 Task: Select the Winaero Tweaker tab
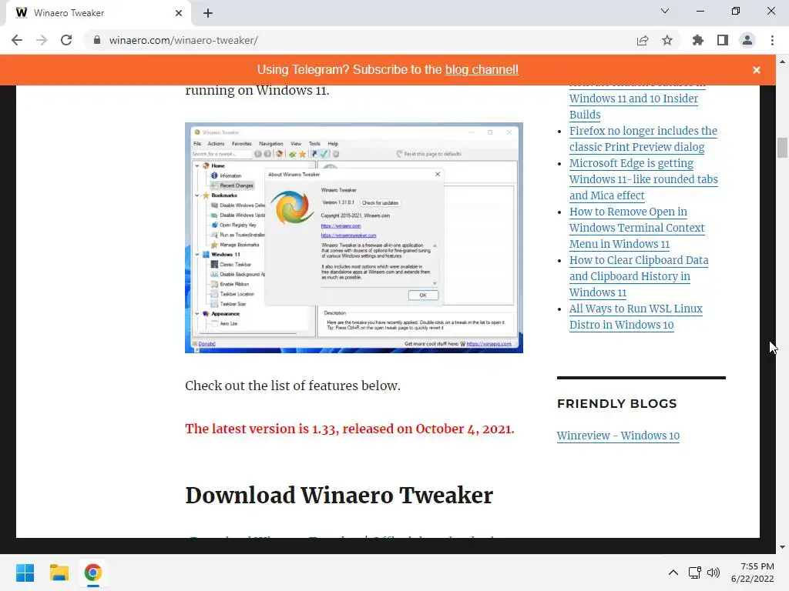tap(98, 13)
